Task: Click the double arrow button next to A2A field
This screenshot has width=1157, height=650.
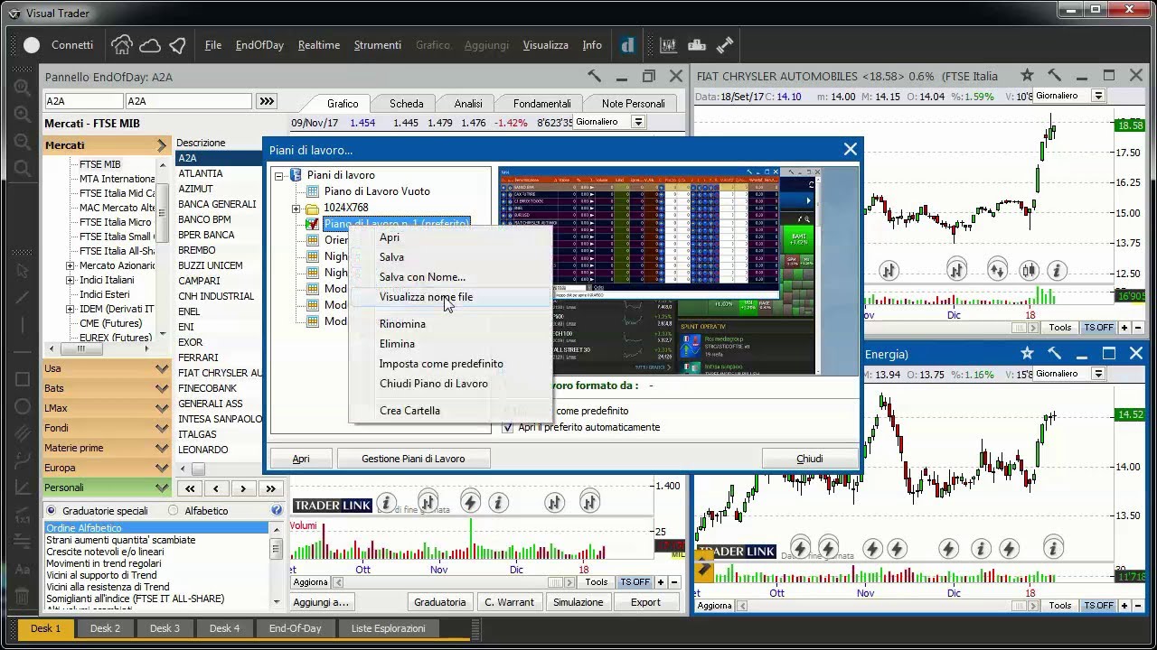Action: click(266, 101)
